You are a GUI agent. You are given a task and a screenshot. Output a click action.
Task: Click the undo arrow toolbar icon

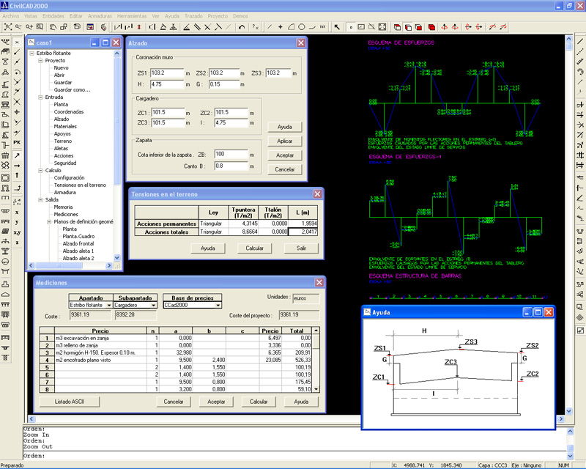tap(242, 27)
